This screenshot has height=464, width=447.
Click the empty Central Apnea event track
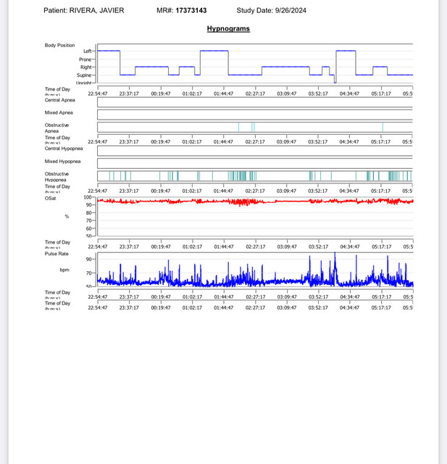255,102
